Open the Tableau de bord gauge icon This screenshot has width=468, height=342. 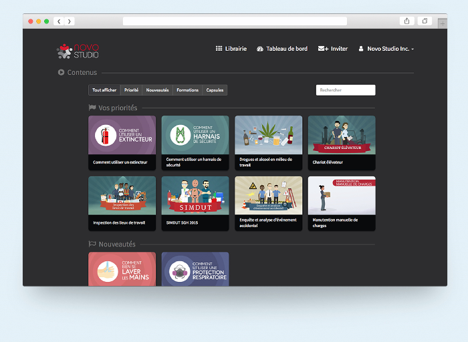click(259, 49)
